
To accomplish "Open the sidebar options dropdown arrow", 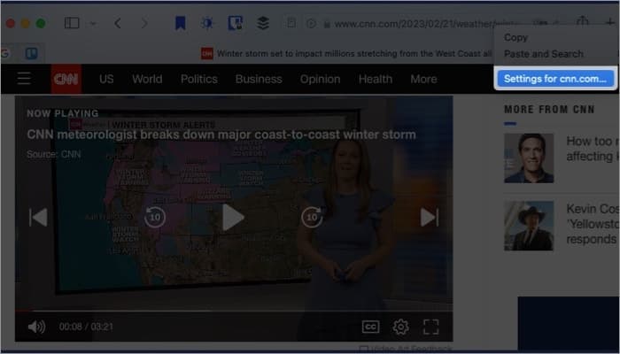I will pyautogui.click(x=93, y=24).
